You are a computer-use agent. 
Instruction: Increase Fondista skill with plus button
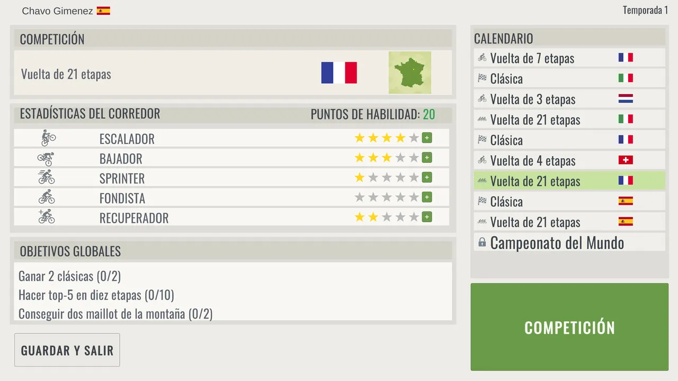pos(427,197)
